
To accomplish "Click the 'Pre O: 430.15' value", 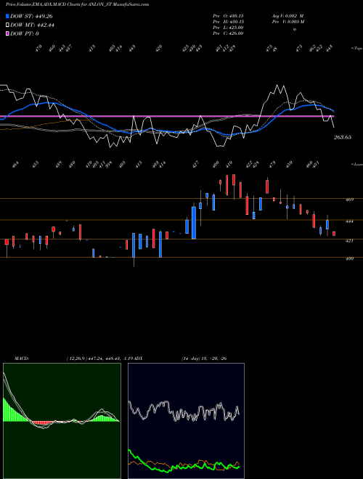I will [x=228, y=16].
